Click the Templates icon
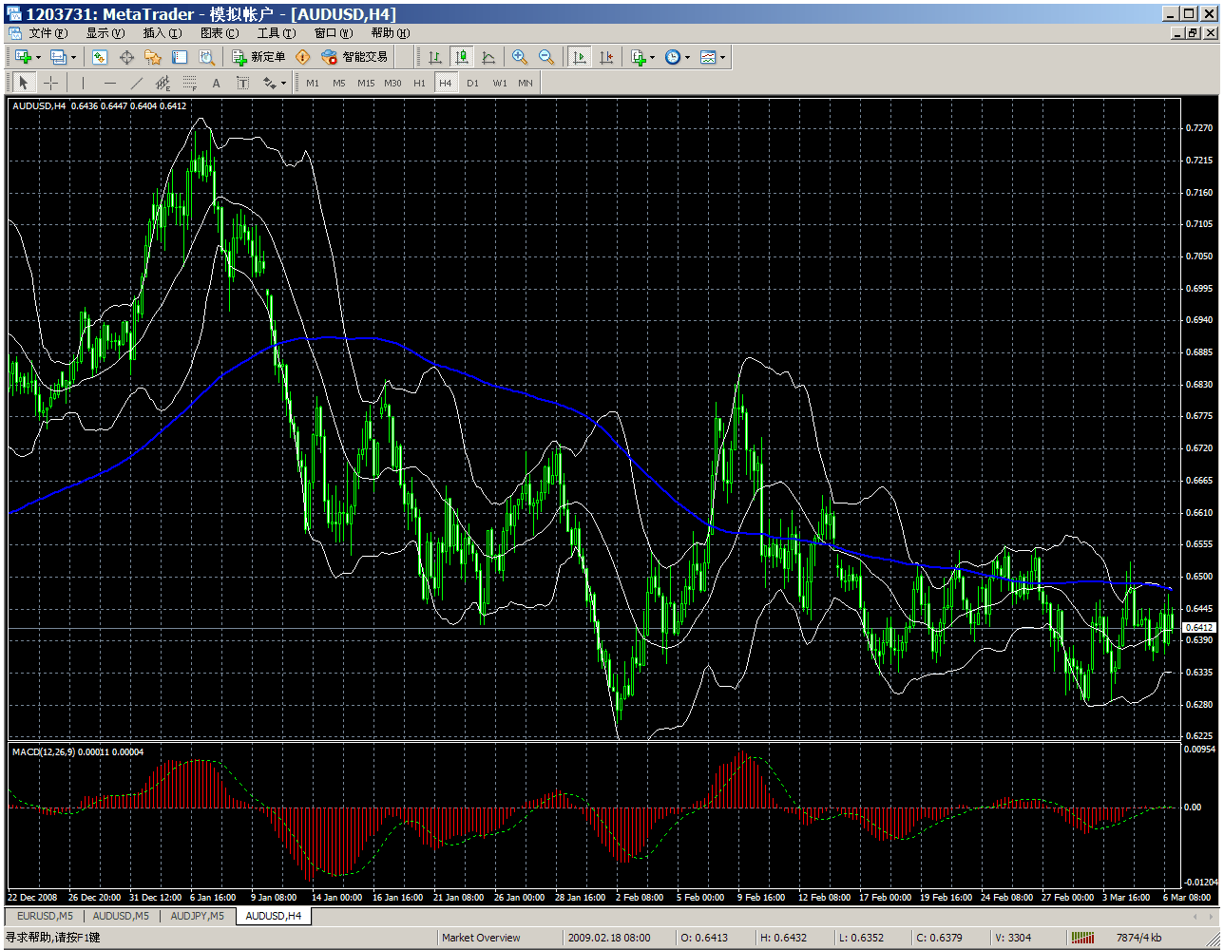 [x=708, y=57]
